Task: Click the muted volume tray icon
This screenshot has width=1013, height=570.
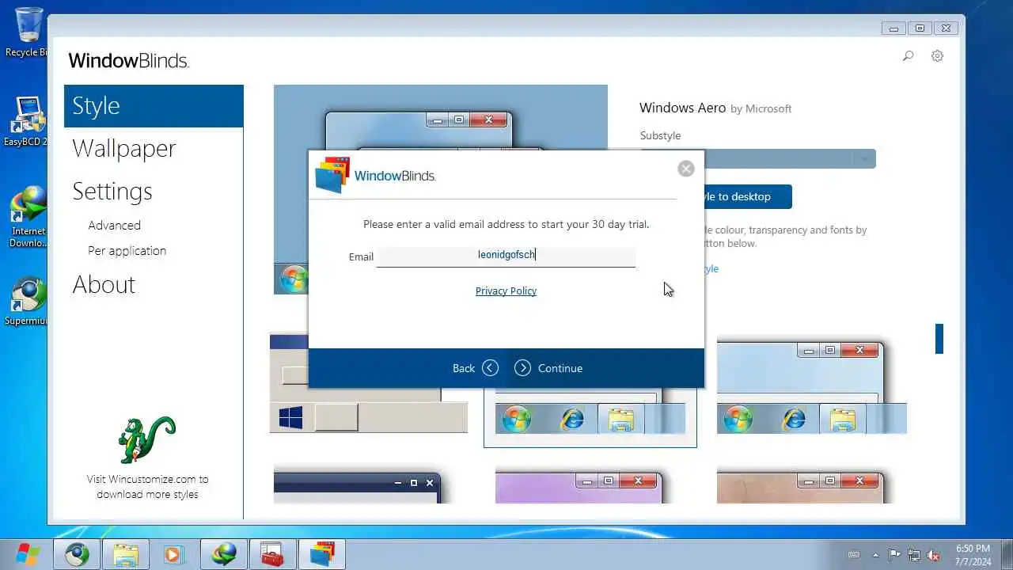Action: (934, 555)
